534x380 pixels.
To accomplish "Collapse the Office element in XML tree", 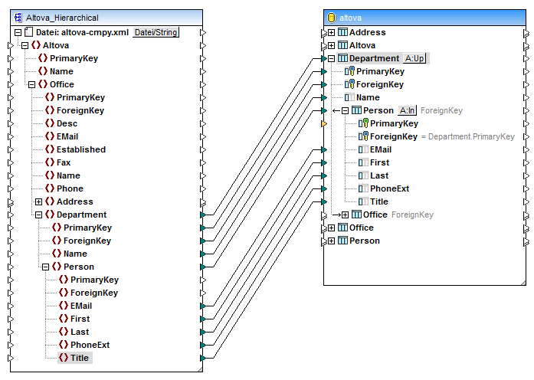I will click(x=31, y=84).
